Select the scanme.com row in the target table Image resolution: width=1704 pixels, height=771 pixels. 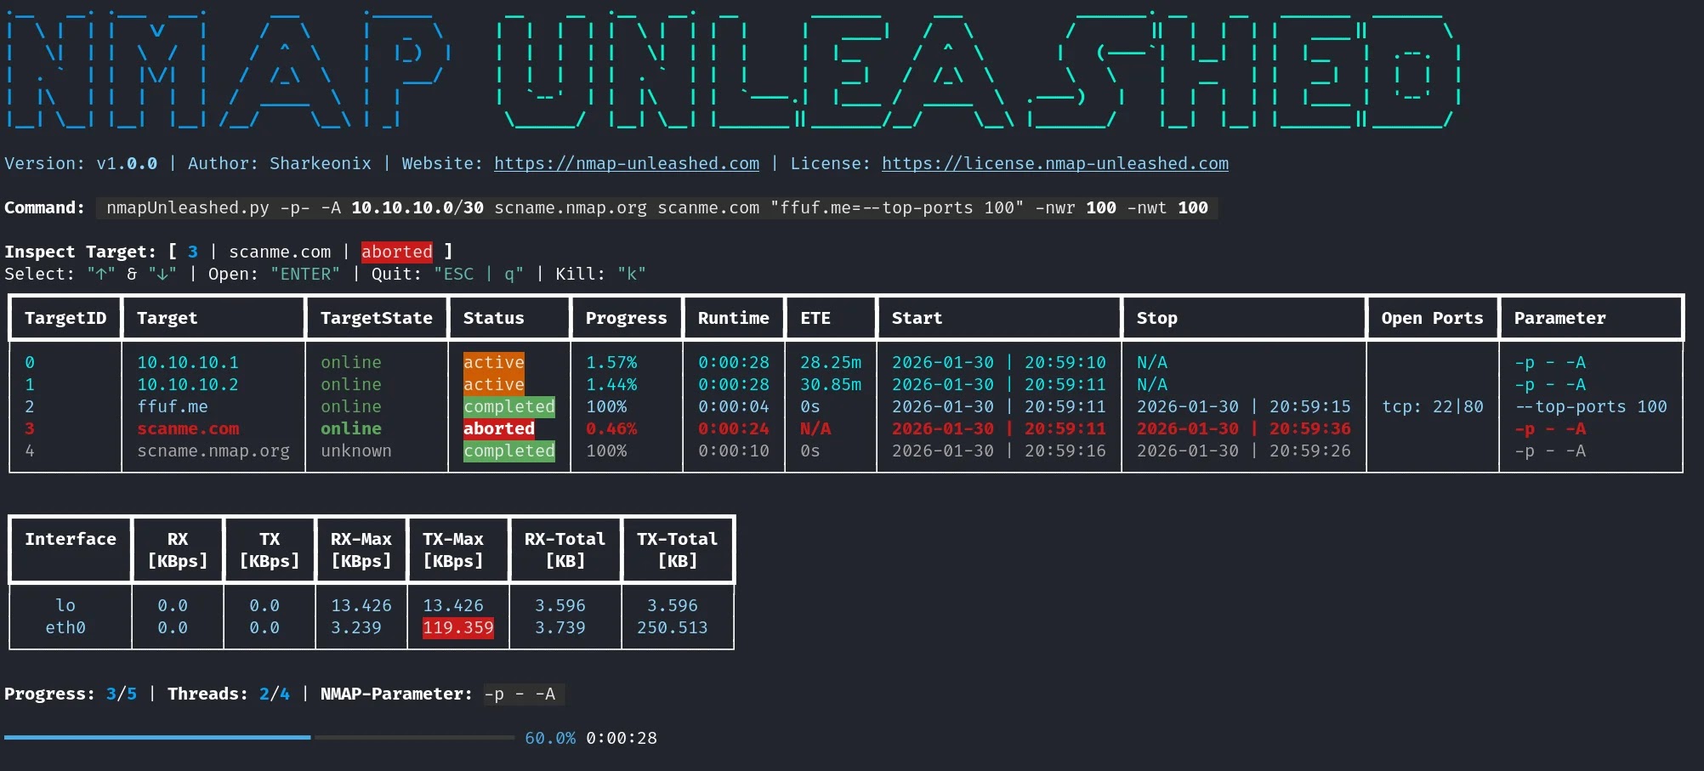click(188, 428)
